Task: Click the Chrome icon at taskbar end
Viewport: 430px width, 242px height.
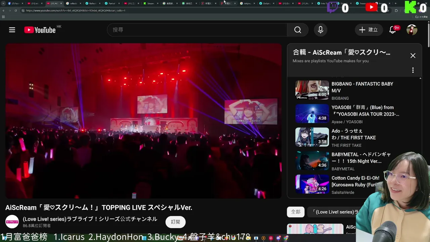Action: tap(286, 238)
